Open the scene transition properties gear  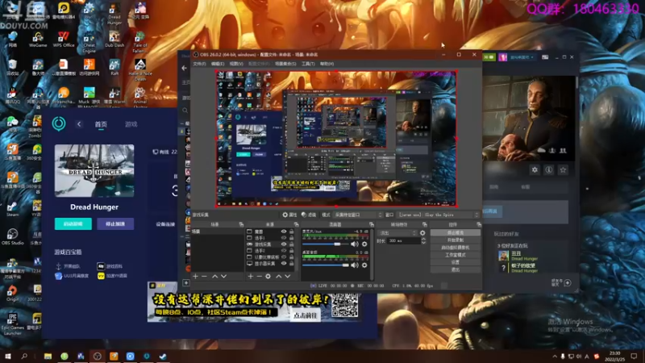coord(422,233)
